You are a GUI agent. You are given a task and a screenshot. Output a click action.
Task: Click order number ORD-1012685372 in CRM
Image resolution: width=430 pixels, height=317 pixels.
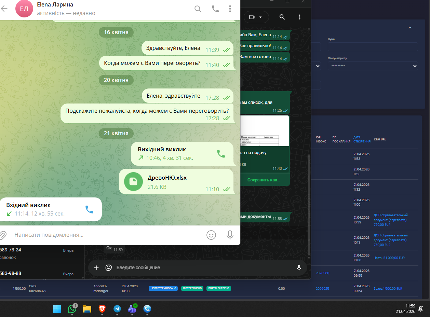click(38, 289)
